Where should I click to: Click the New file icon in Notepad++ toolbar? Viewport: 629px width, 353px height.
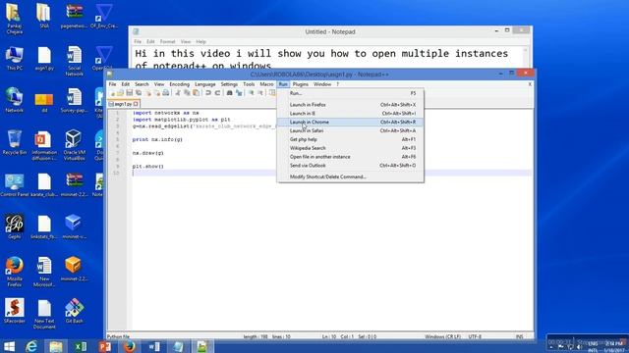click(112, 93)
